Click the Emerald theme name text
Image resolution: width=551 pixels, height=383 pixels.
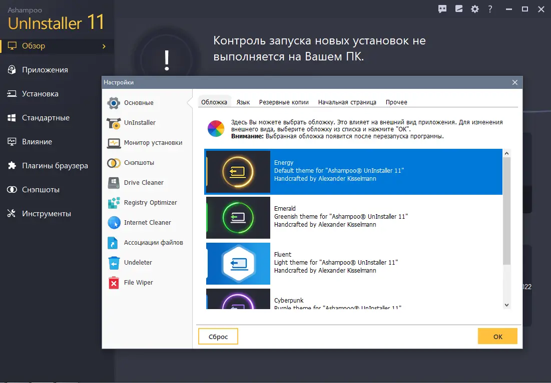pyautogui.click(x=285, y=209)
